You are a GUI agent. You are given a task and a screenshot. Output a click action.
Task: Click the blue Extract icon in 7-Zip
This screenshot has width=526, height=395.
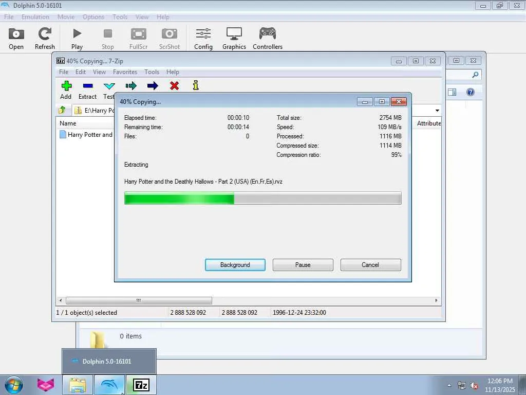tap(88, 86)
